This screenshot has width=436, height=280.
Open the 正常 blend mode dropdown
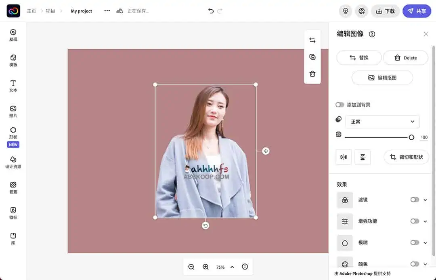[382, 122]
